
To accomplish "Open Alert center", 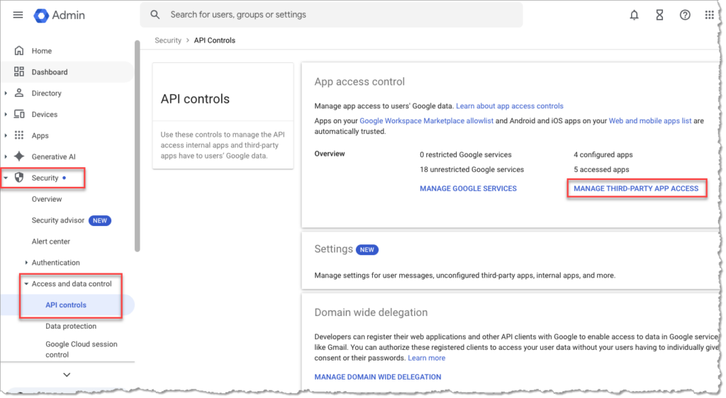I will (51, 241).
